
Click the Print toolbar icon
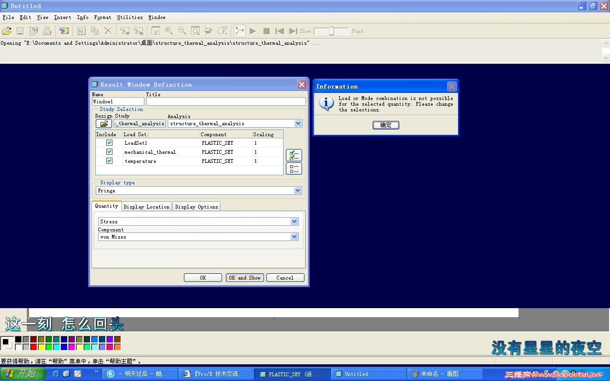coord(47,31)
